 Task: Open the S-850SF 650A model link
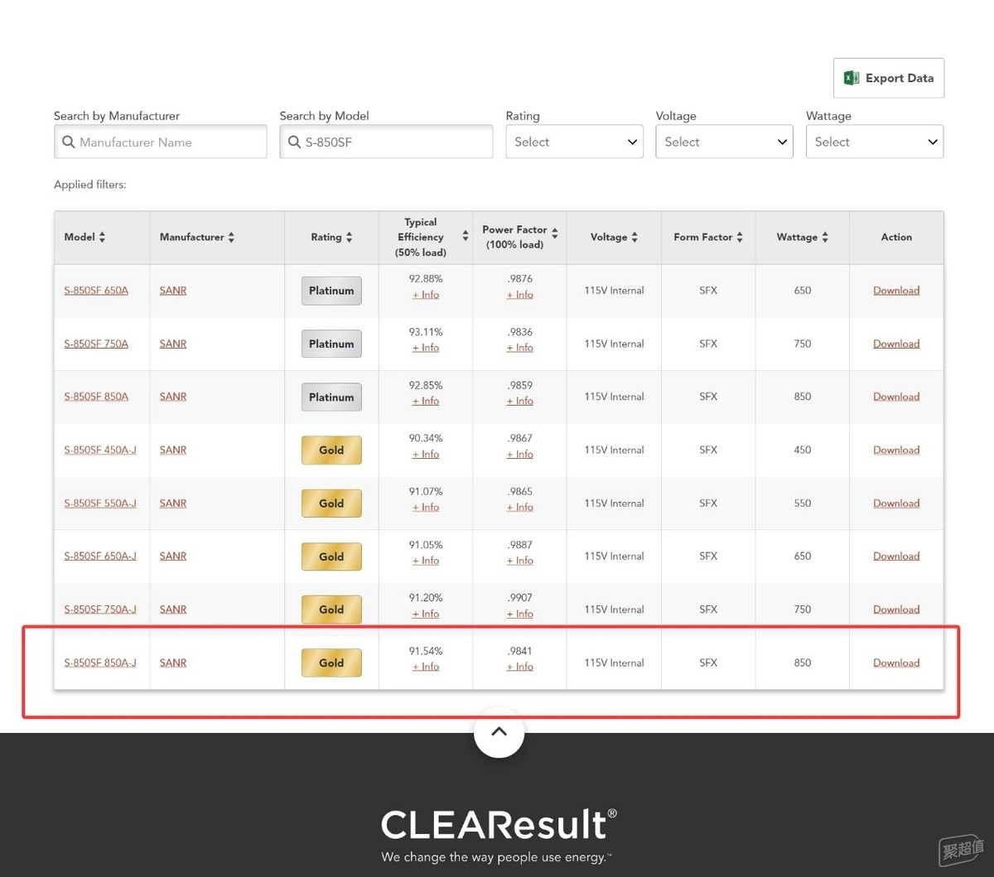96,291
